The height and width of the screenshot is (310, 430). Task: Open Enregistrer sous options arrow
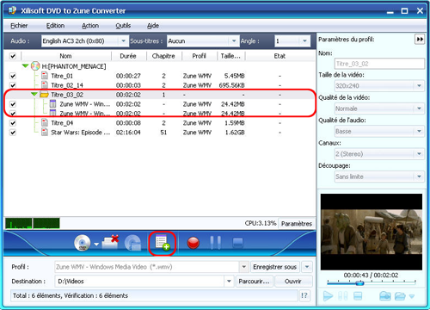click(307, 267)
